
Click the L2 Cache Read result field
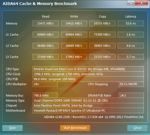[46, 46]
